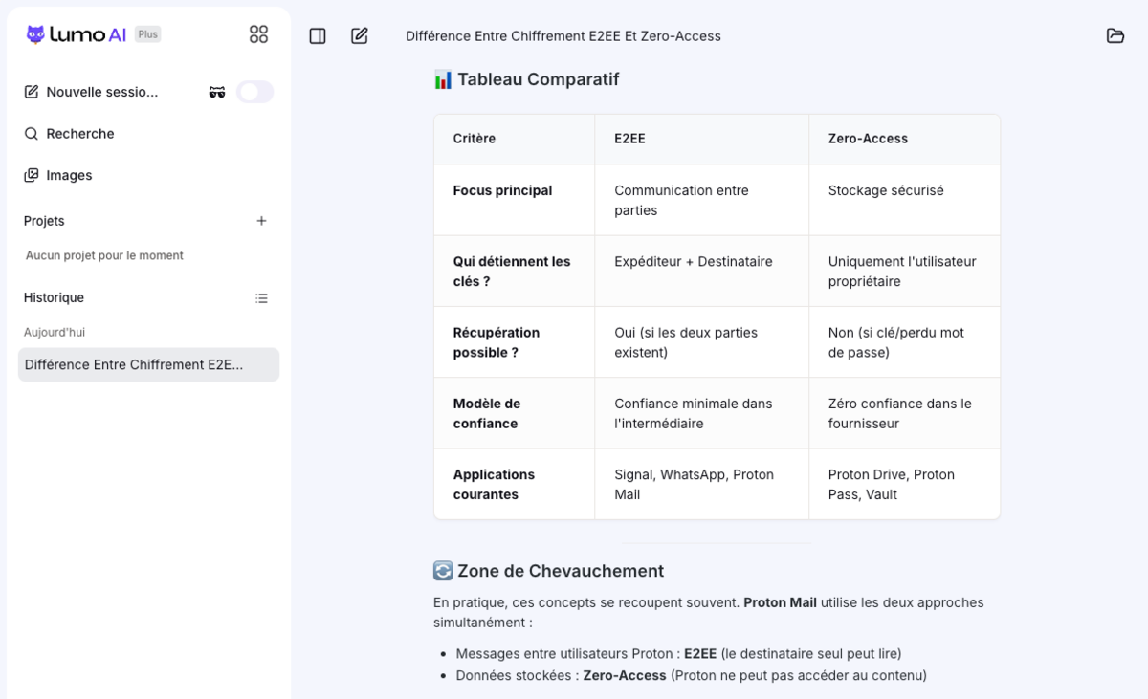Add a project with the plus icon

pos(261,221)
